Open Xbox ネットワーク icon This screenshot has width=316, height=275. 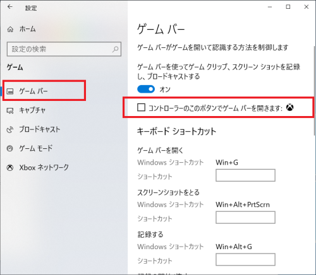10,168
